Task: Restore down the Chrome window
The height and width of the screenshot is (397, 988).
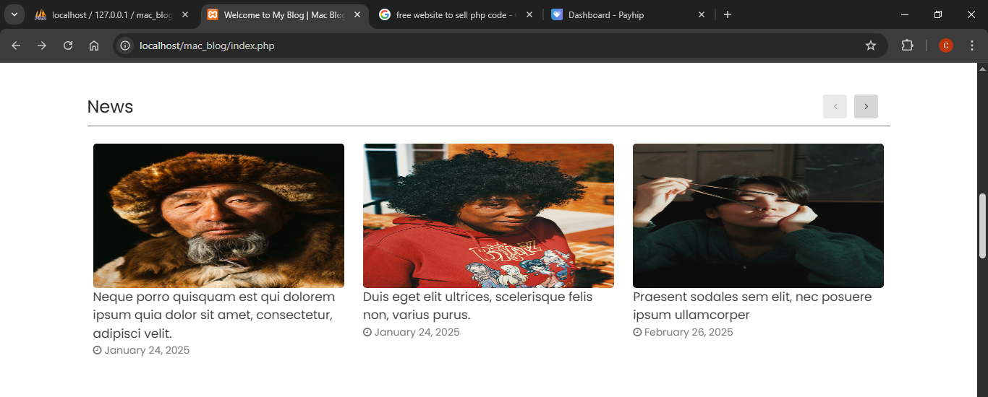Action: click(938, 14)
